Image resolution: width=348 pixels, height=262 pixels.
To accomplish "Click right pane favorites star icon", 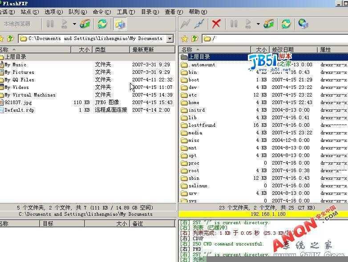I will [x=184, y=39].
